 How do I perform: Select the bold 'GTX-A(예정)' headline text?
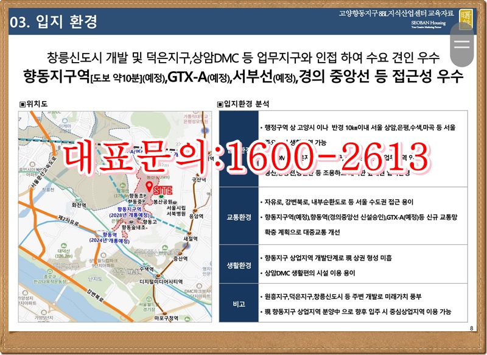point(200,76)
